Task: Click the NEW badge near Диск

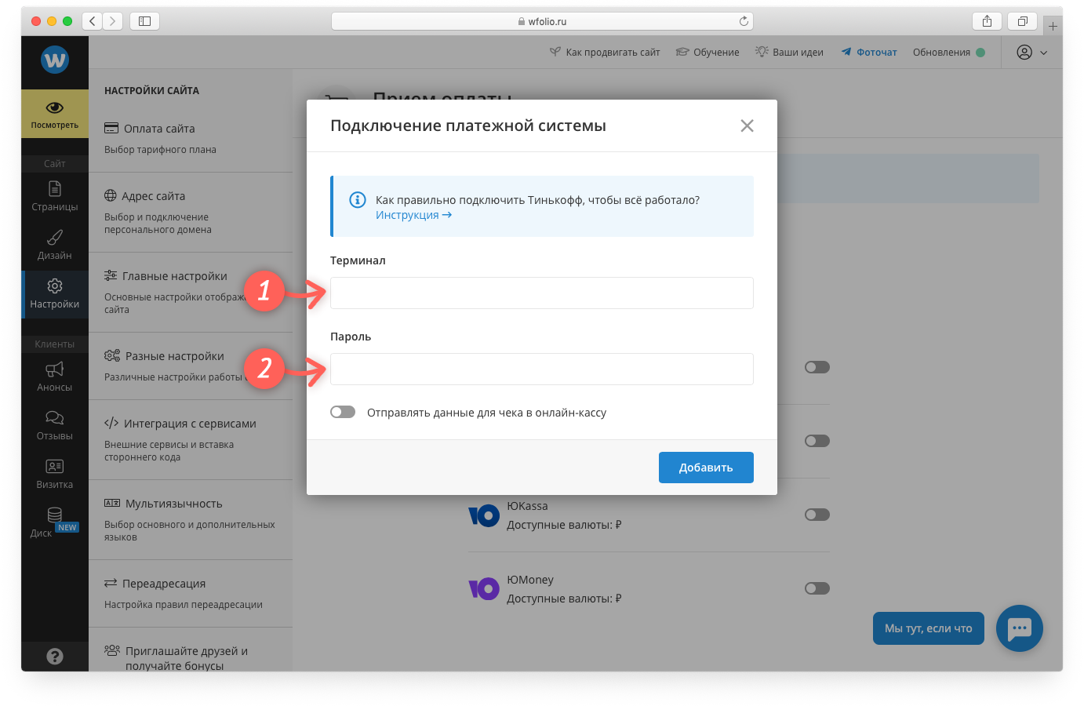Action: click(x=67, y=527)
